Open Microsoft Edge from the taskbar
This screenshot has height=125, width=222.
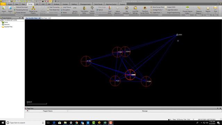tap(54, 123)
